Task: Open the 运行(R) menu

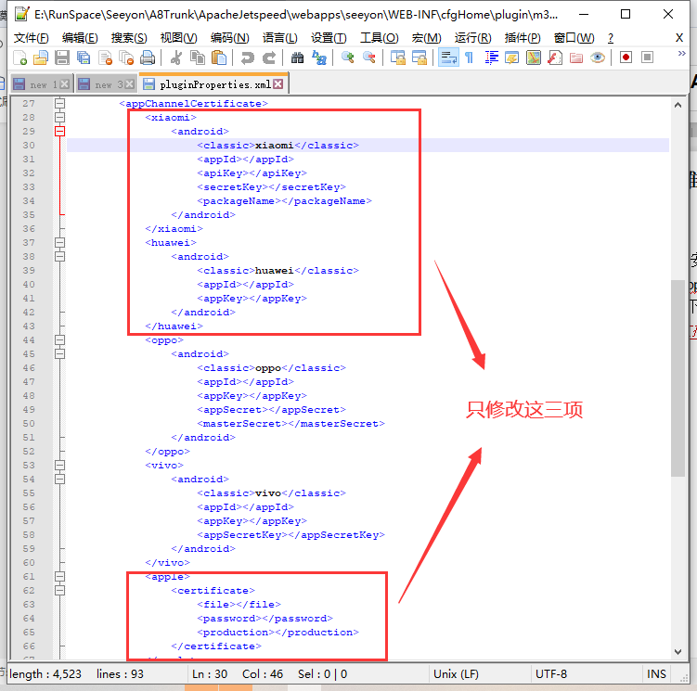Action: pos(473,38)
